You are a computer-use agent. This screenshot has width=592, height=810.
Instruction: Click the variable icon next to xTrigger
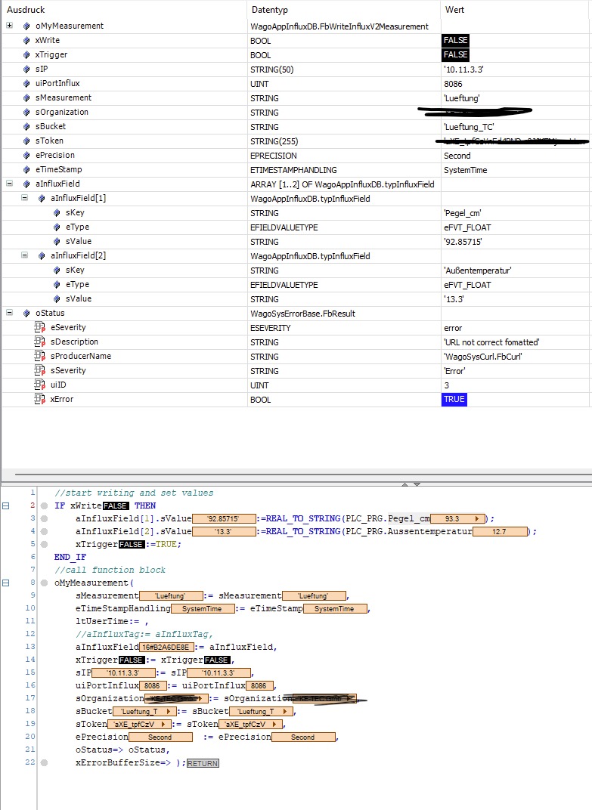pyautogui.click(x=26, y=54)
